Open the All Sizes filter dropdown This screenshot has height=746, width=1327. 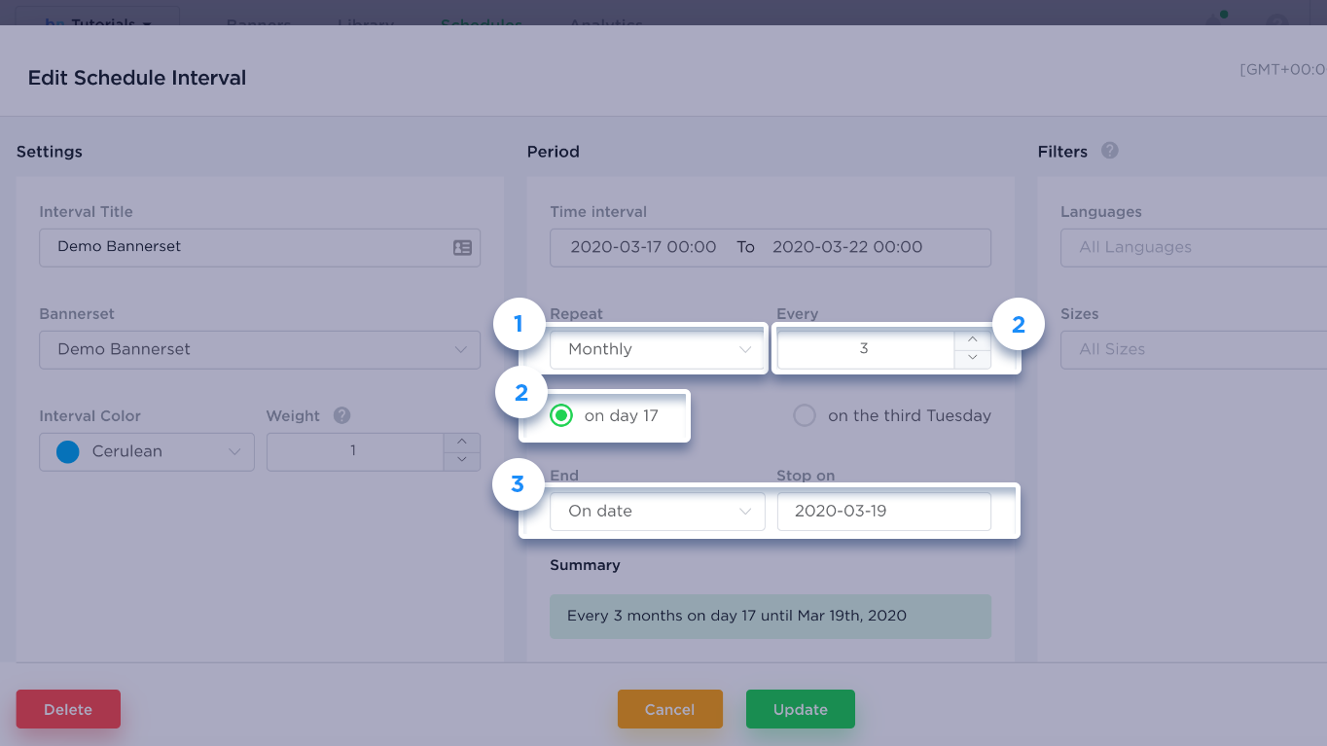point(1194,349)
